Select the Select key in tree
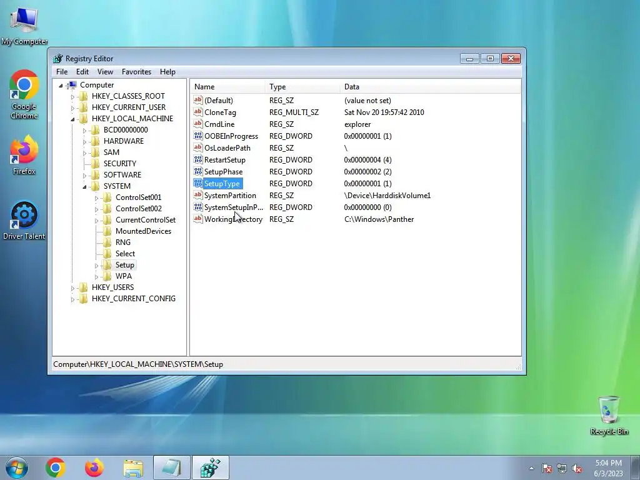Screen dimensions: 640x480 click(125, 254)
